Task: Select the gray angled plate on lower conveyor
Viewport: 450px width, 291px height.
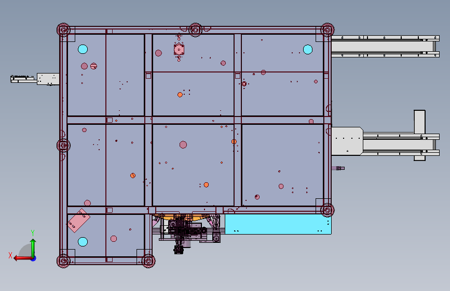Action: pyautogui.click(x=347, y=141)
